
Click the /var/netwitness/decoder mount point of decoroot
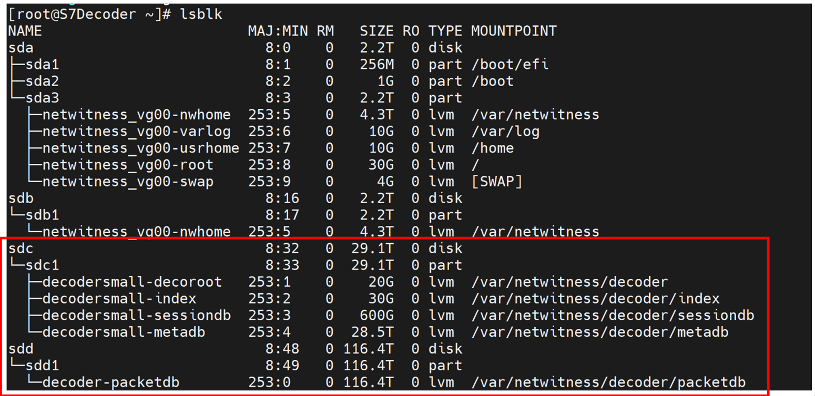coord(570,282)
